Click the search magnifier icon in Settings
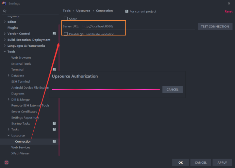235x168 pixels. pyautogui.click(x=5, y=11)
